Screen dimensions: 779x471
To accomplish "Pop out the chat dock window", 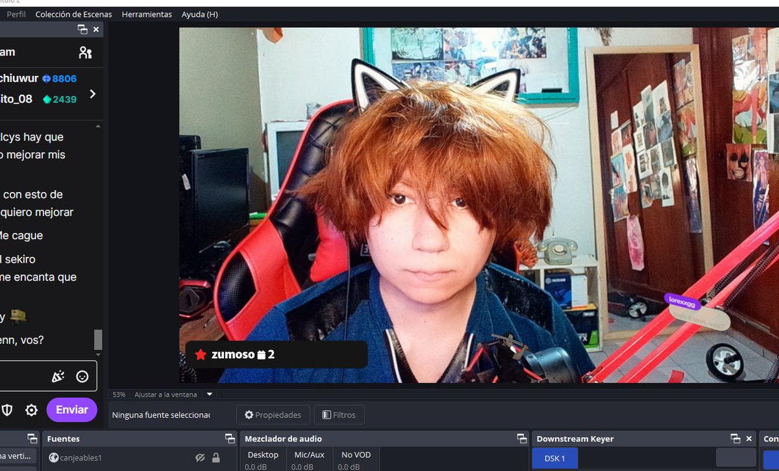I will coord(82,29).
